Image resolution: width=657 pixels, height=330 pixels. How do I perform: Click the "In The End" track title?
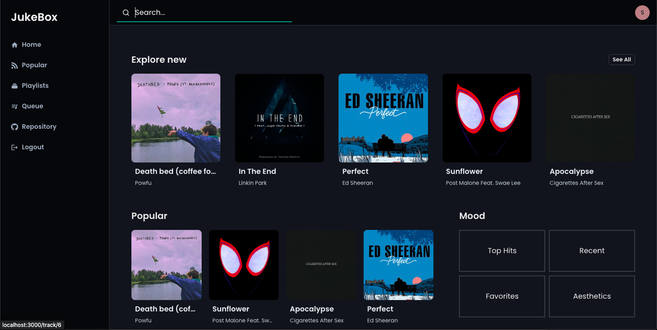coord(257,171)
